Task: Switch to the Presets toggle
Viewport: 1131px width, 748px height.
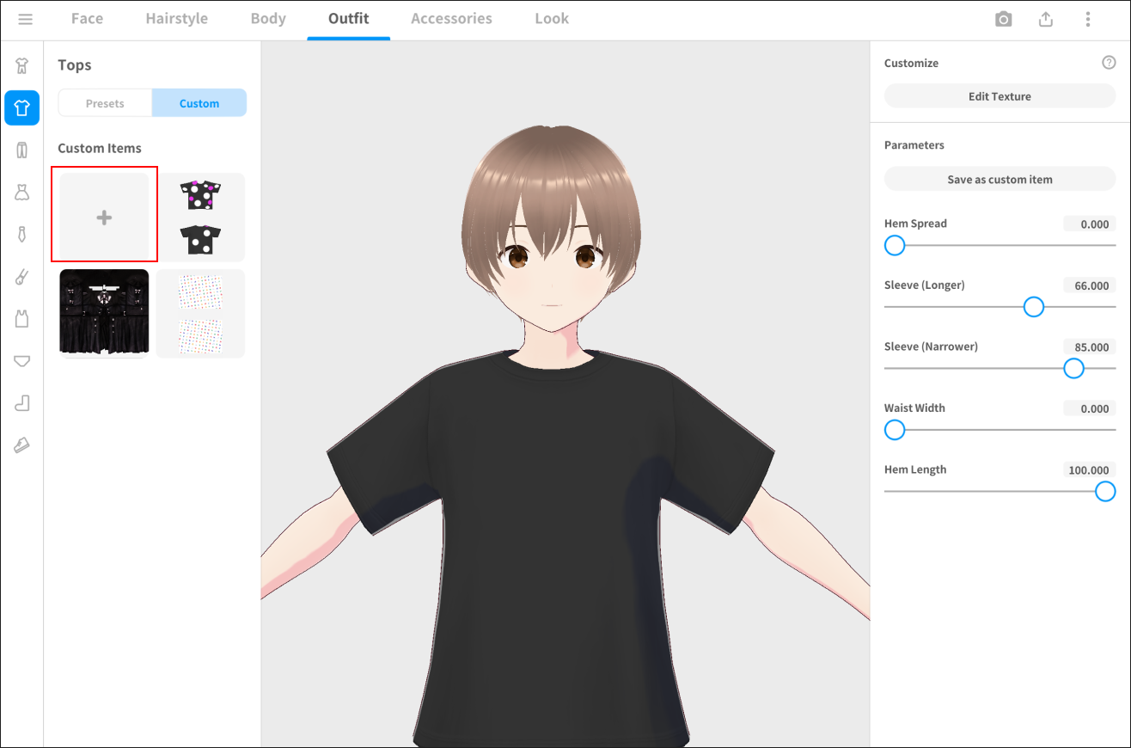Action: (x=105, y=103)
